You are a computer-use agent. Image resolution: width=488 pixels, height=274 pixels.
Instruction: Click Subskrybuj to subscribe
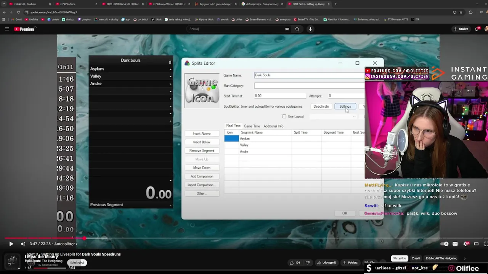(77, 263)
